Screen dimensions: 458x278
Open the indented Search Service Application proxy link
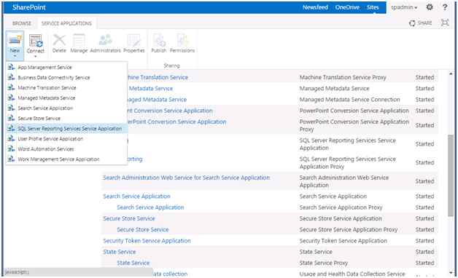[x=150, y=207]
